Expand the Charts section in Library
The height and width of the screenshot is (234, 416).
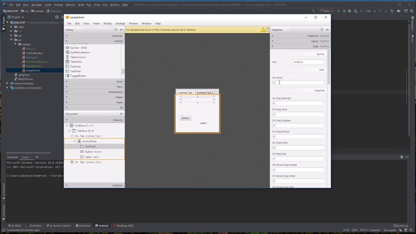94,102
